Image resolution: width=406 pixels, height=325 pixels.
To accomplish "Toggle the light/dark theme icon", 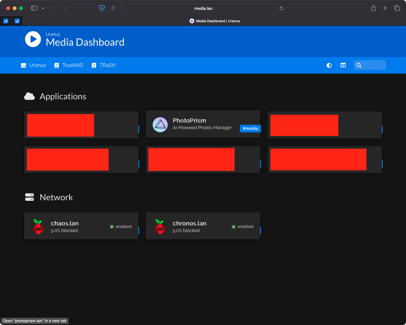I will pyautogui.click(x=329, y=65).
